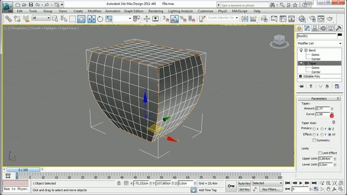Click the ViewCube in viewport
Screen dimensions: 347x195
[279, 41]
